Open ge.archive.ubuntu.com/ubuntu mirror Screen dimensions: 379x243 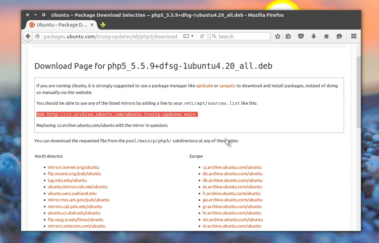(x=233, y=200)
